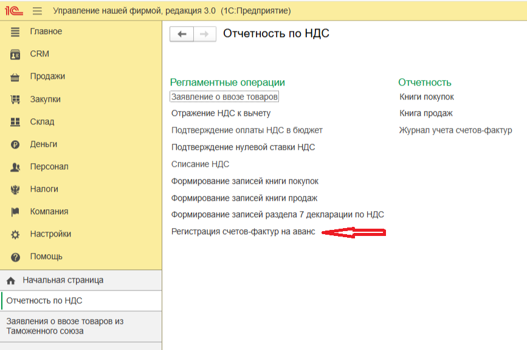Open Подтверждение оплаты НДС в бюджет
527x350 pixels.
[247, 130]
